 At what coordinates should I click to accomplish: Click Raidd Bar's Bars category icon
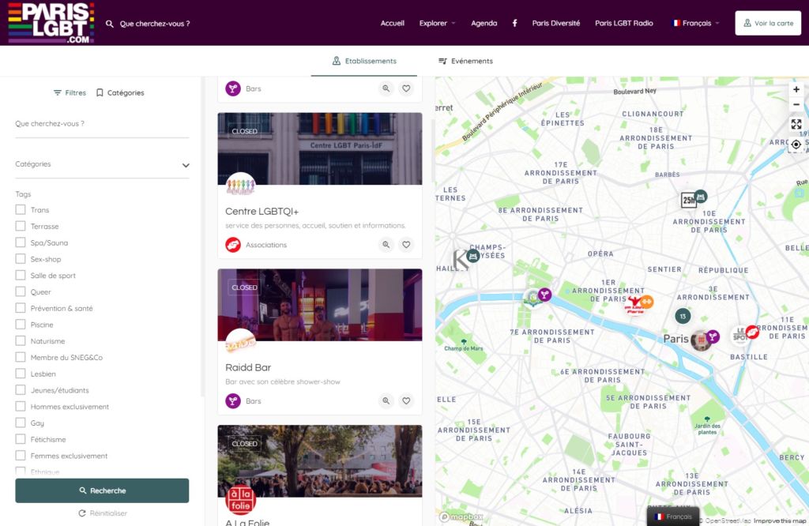click(233, 400)
